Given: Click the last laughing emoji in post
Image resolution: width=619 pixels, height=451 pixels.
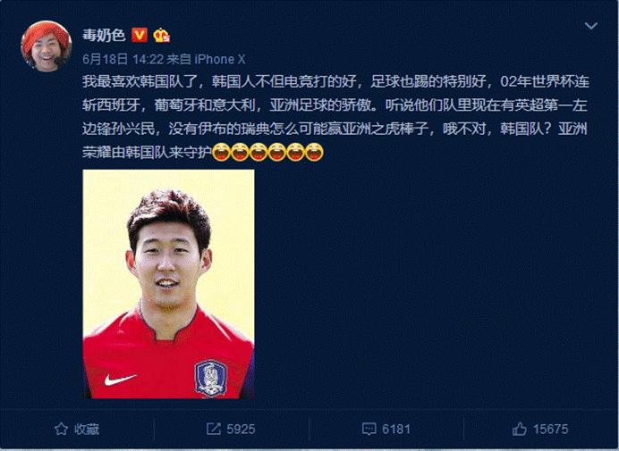Looking at the screenshot, I should point(314,152).
